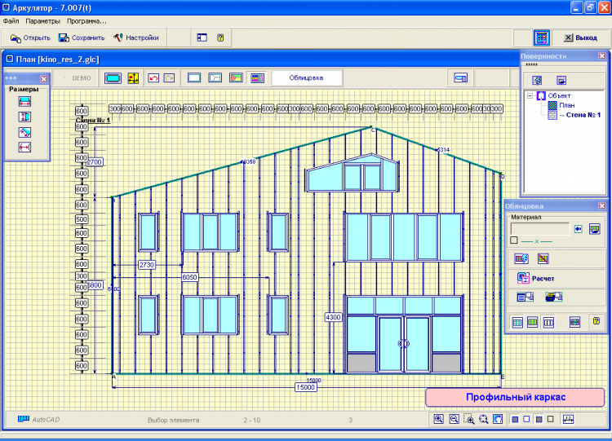Click the Открыть toolbar button
612x441 pixels.
click(x=30, y=37)
